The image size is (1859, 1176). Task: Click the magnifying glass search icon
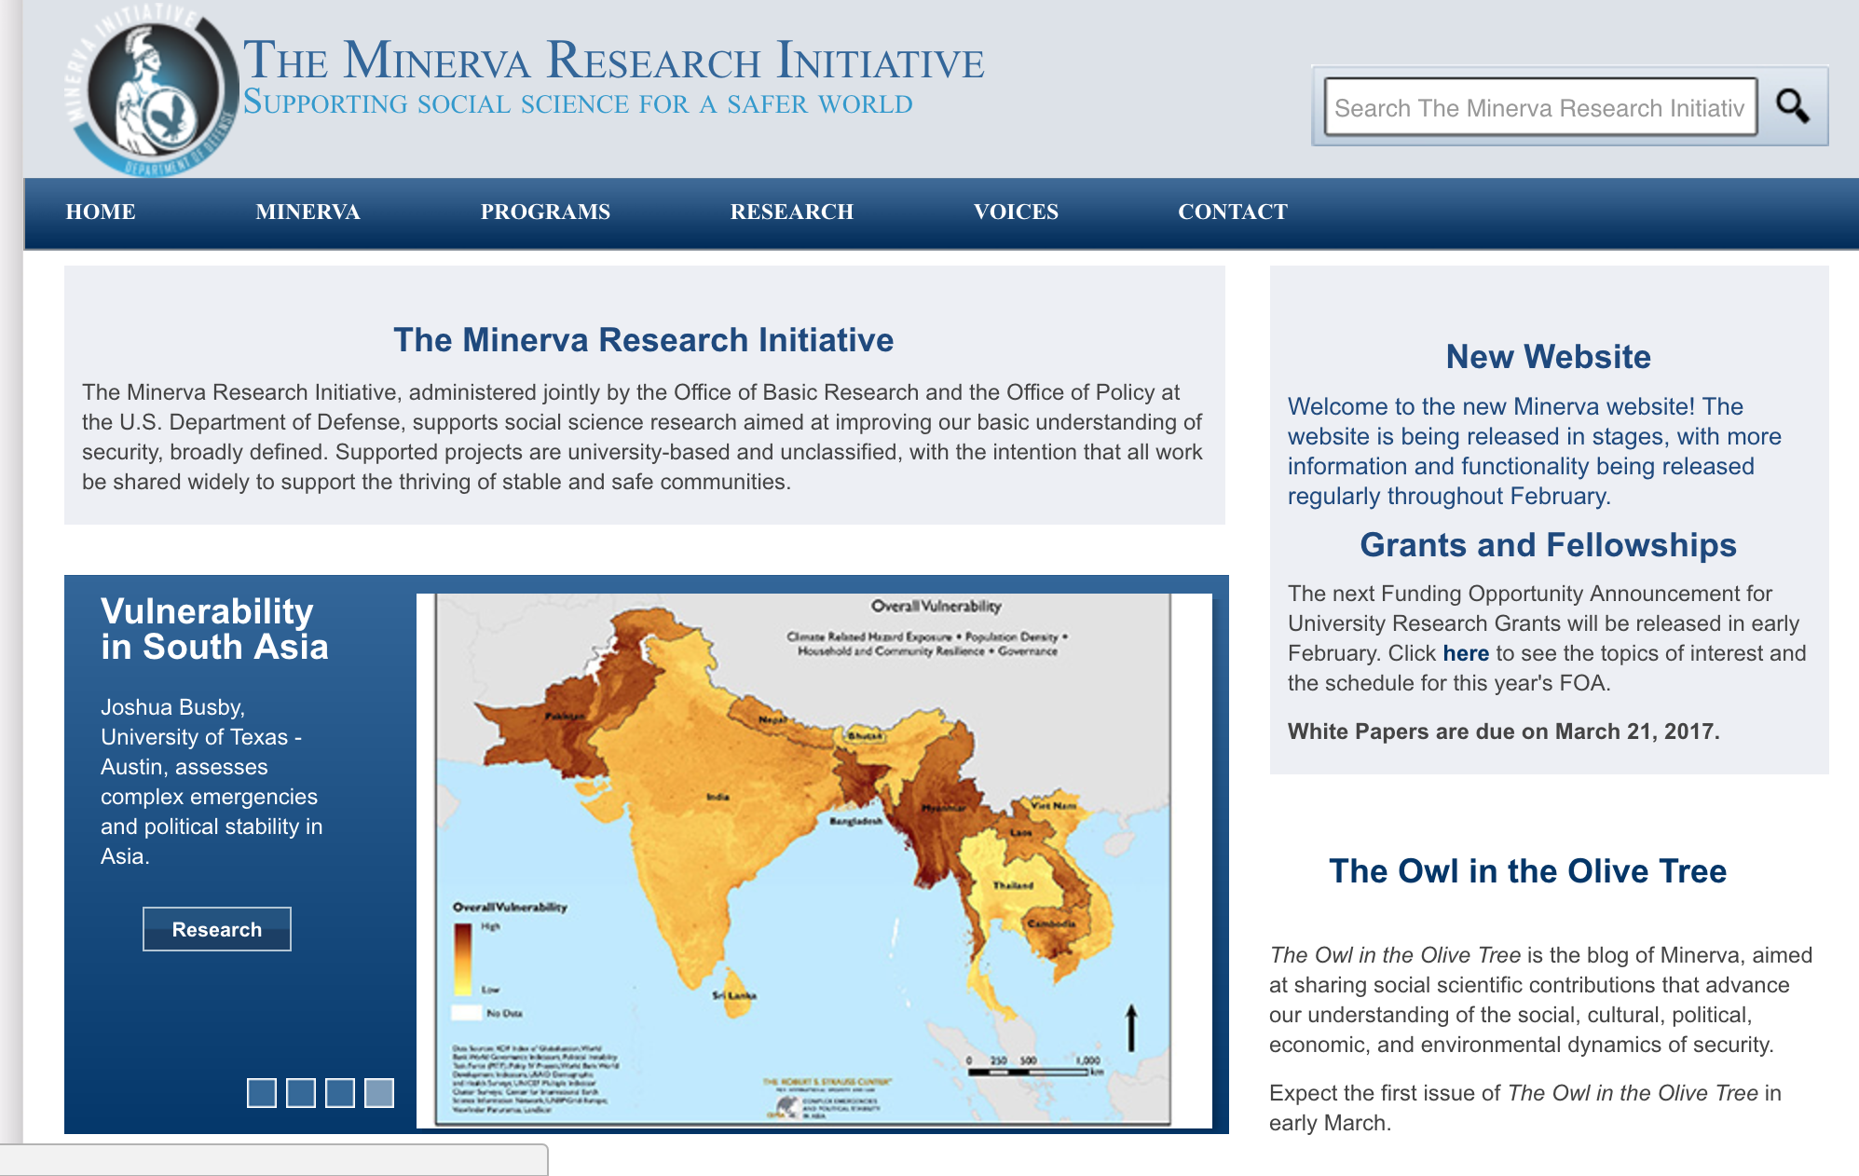[1792, 106]
